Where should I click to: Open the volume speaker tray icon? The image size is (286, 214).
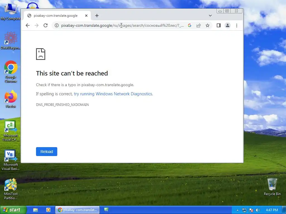pyautogui.click(x=258, y=210)
